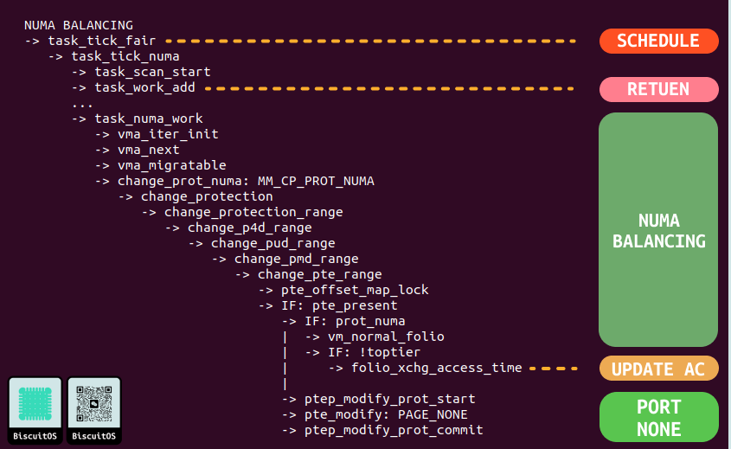Select the task_work_add call
This screenshot has width=731, height=449.
coord(144,87)
